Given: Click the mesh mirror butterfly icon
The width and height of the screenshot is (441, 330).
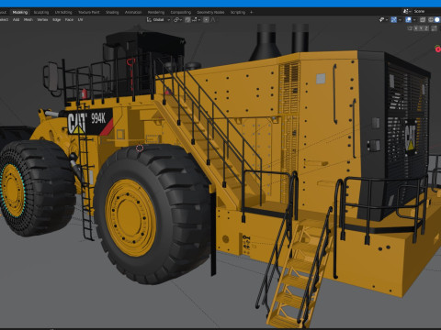Looking at the screenshot, I should 410,28.
